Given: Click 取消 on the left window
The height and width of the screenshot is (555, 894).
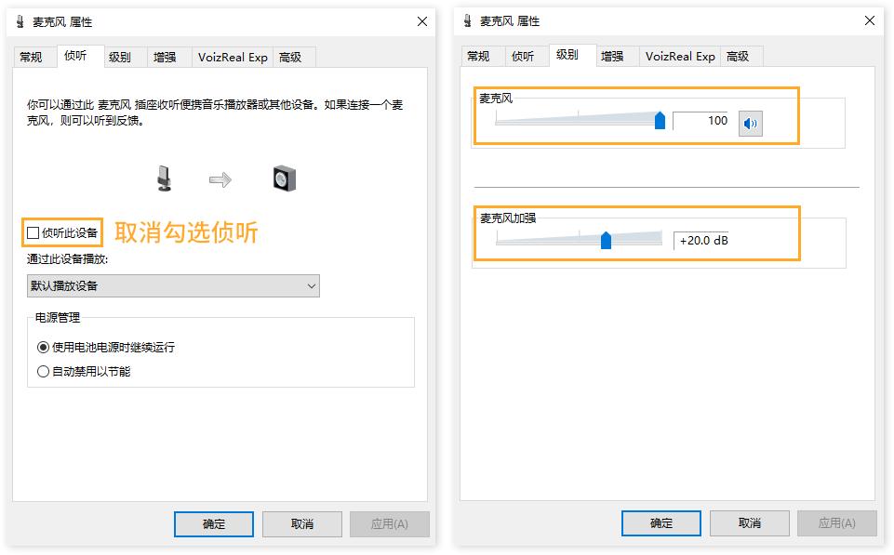Looking at the screenshot, I should tap(302, 523).
